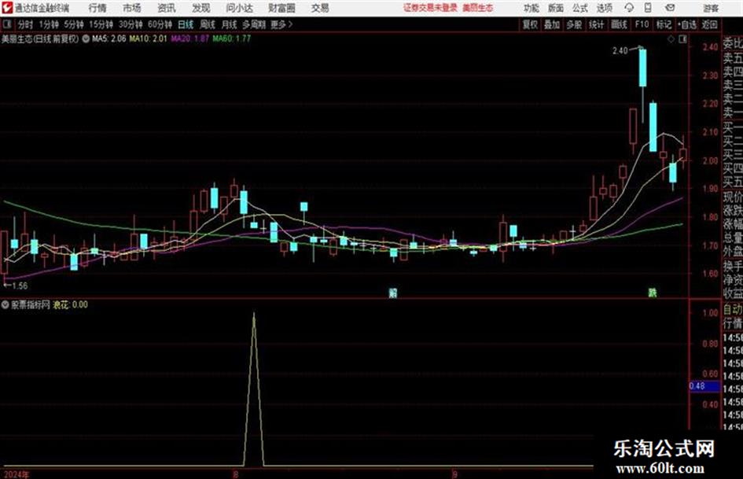The height and width of the screenshot is (479, 743).
Task: Click the 2024年 date axis label
Action: (15, 474)
